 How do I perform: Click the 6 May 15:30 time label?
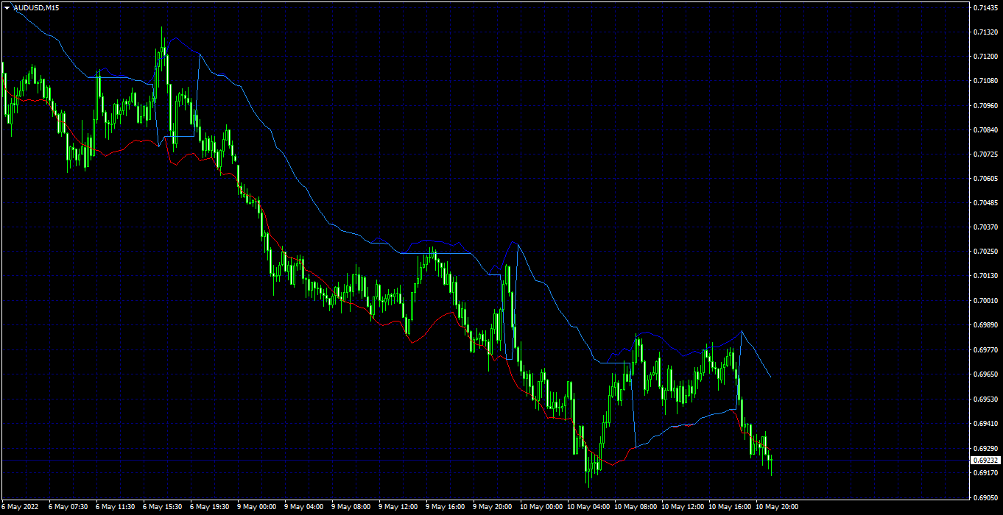point(162,506)
